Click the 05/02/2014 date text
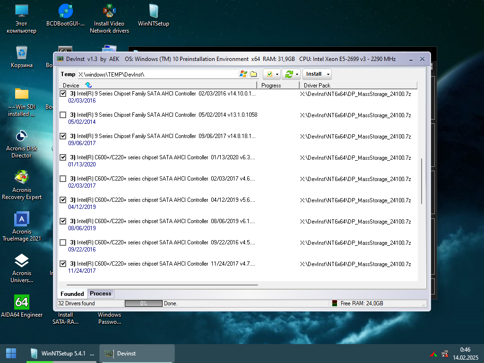 click(x=82, y=122)
